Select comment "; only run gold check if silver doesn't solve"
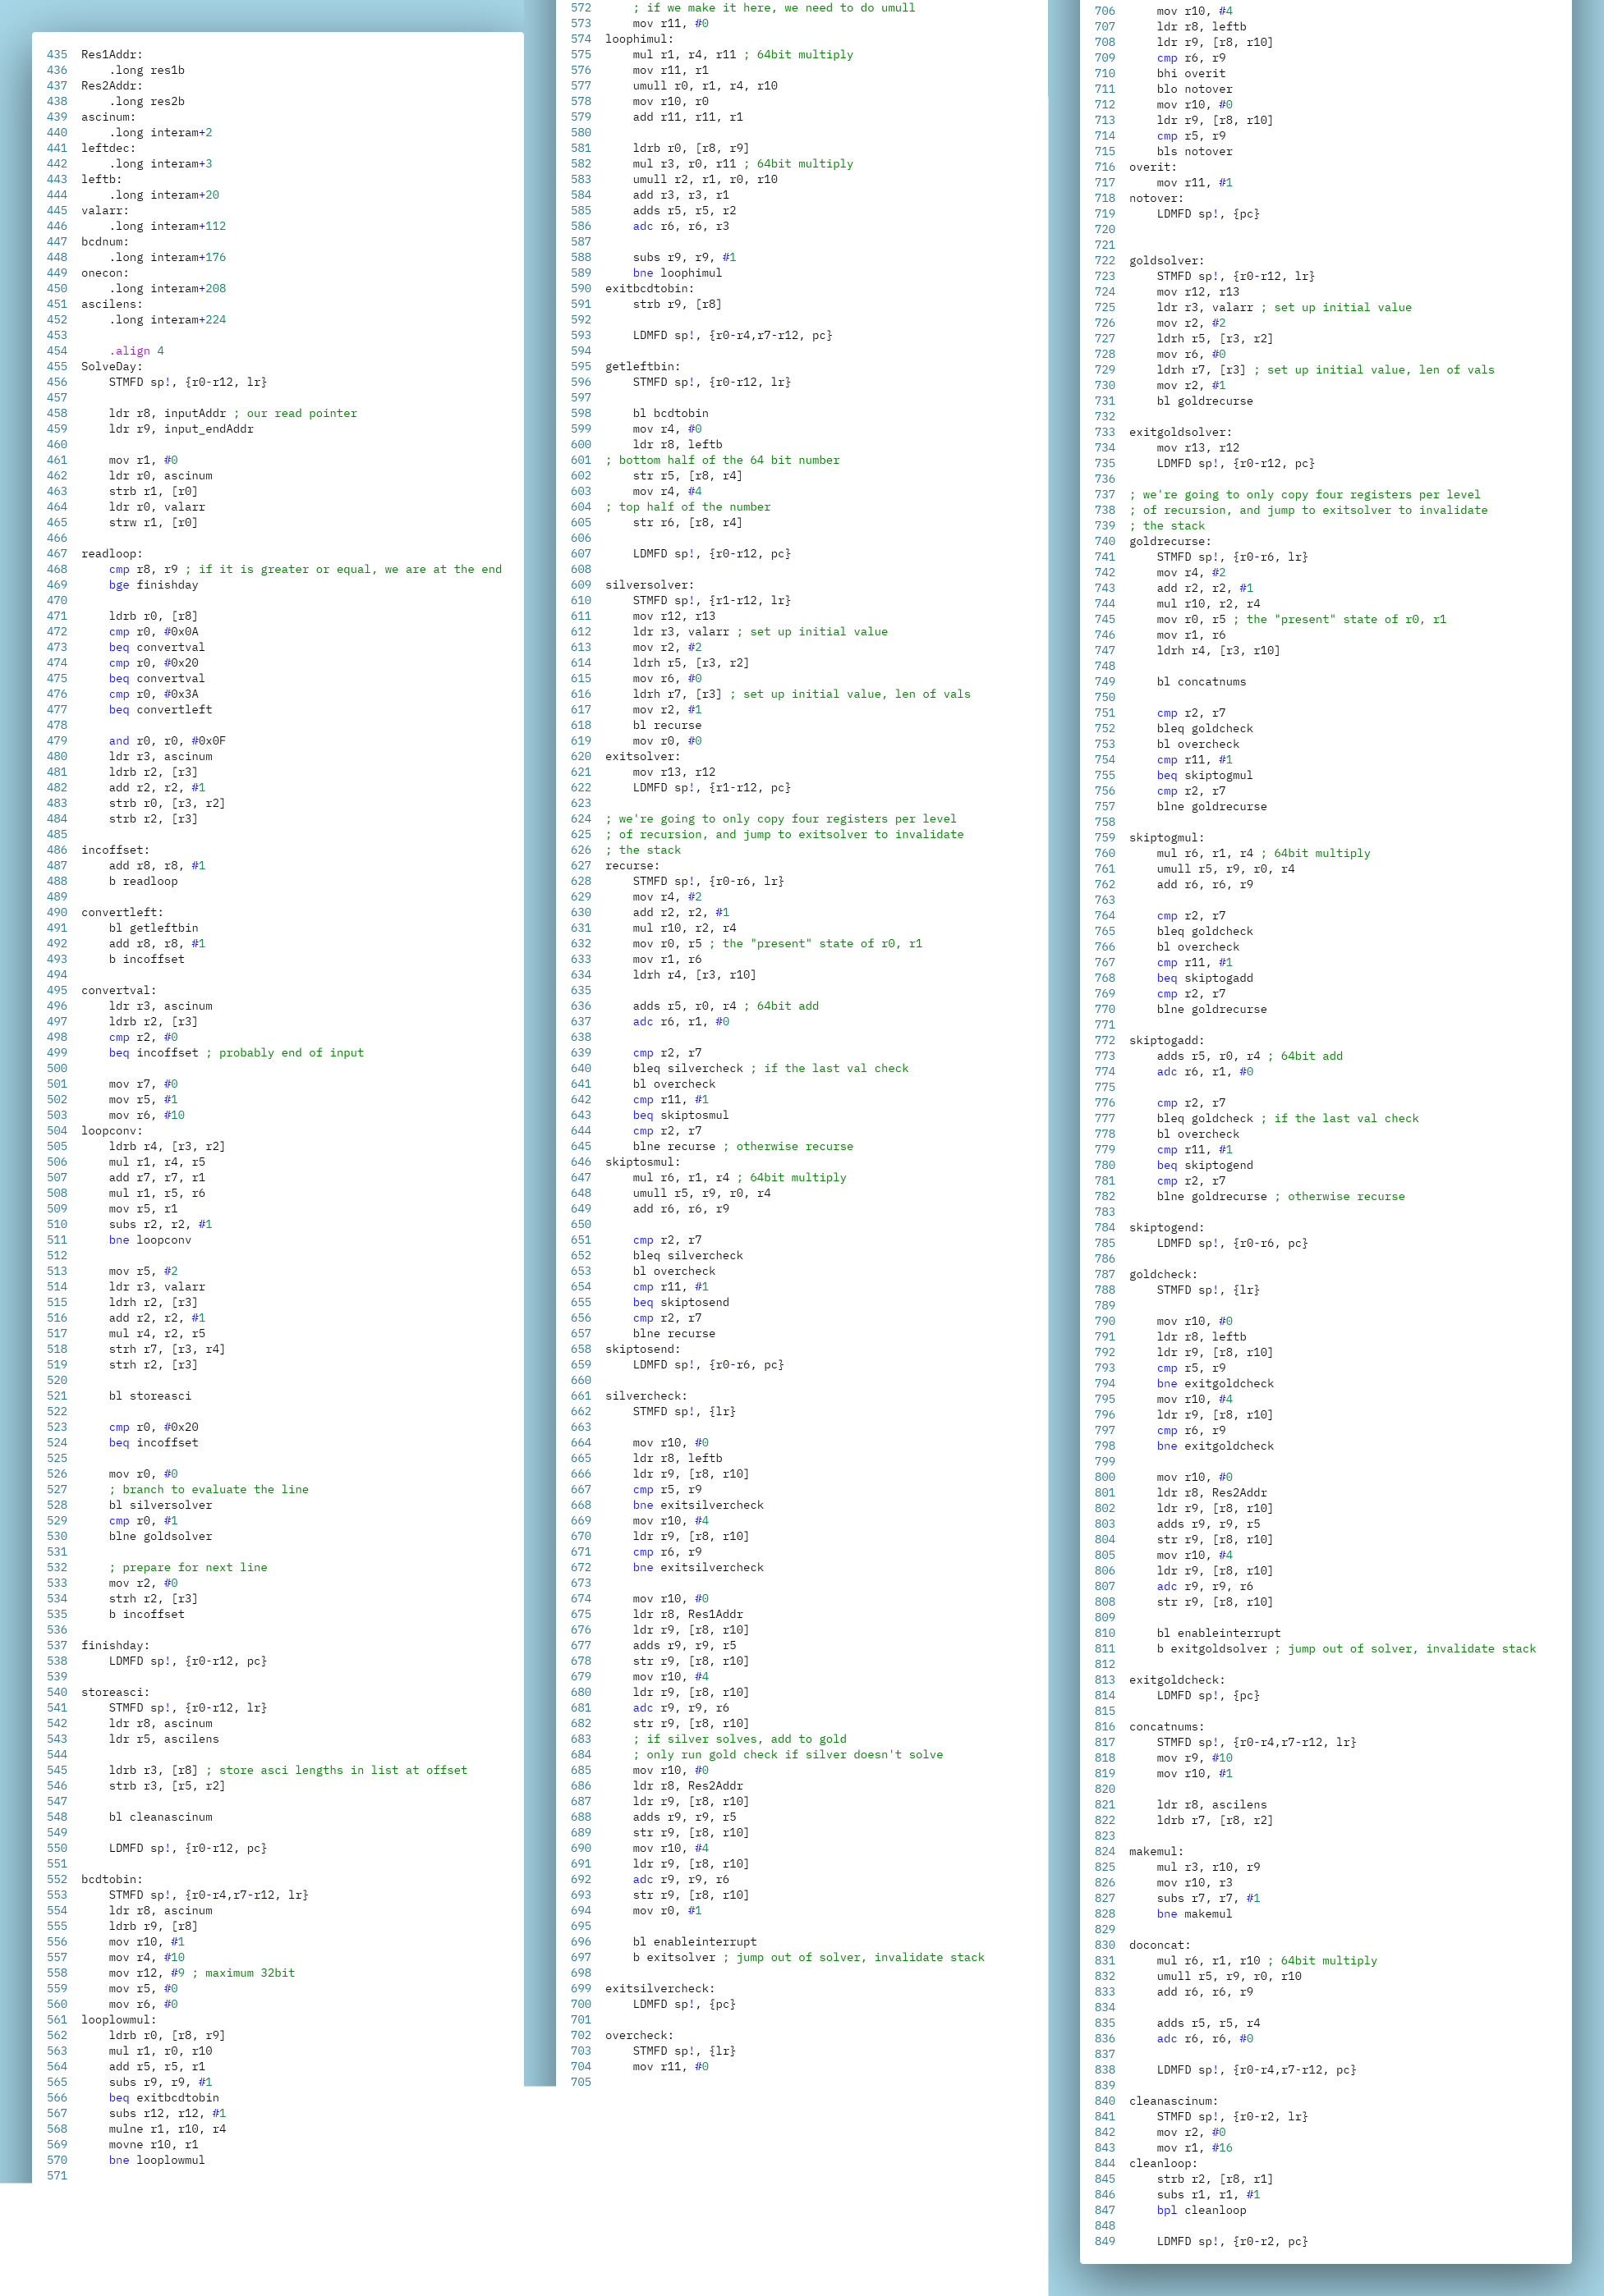This screenshot has height=2296, width=1604. pos(788,1755)
